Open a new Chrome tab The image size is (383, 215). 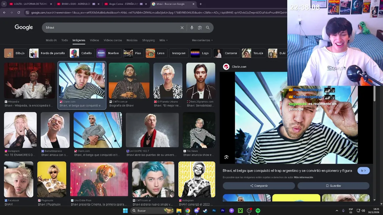[x=200, y=4]
